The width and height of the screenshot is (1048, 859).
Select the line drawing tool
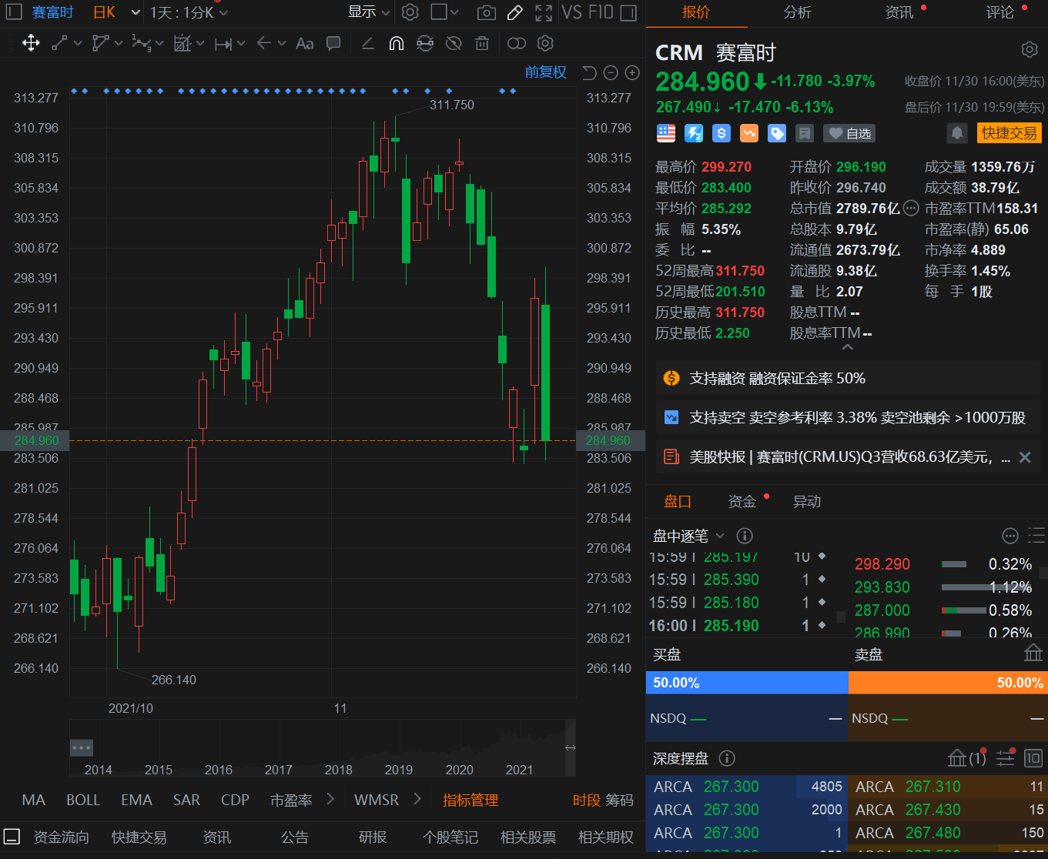click(x=59, y=43)
